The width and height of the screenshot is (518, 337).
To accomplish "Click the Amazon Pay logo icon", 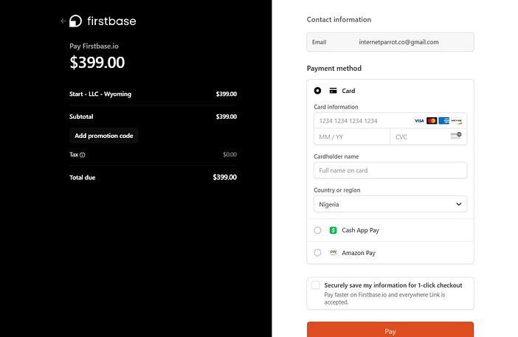I will coord(333,253).
